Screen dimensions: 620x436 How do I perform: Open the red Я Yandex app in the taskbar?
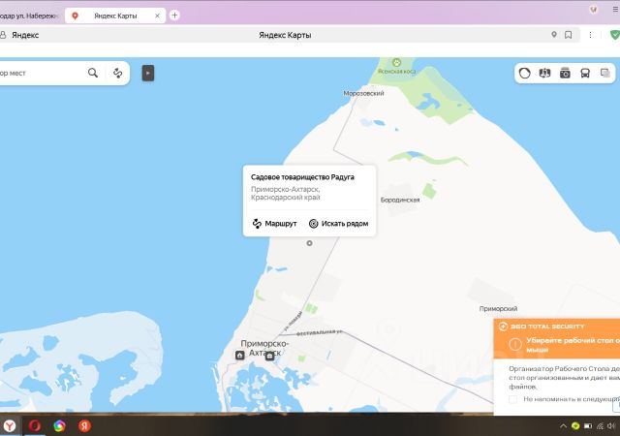click(84, 426)
